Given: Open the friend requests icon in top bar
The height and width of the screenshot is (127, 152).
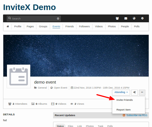Looking at the screenshot, I should click(117, 18).
